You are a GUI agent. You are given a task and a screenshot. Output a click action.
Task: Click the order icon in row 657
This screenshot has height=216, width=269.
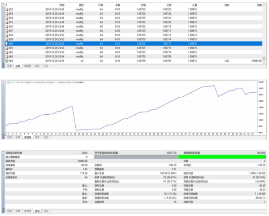point(6,30)
